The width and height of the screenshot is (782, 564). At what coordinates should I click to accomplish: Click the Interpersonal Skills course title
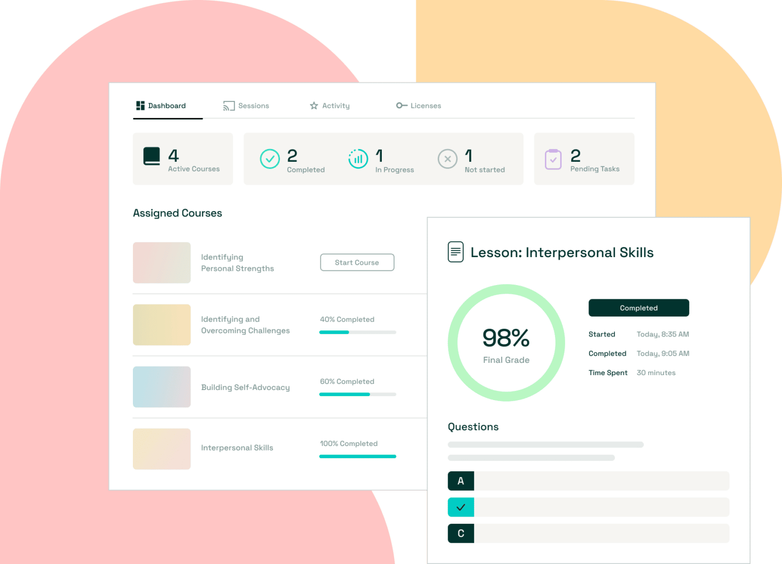coord(237,448)
